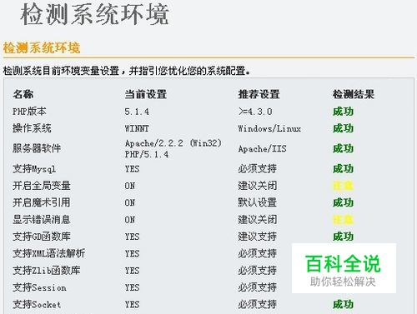The image size is (417, 314).
Task: Select the 名称 column header
Action: tap(23, 94)
